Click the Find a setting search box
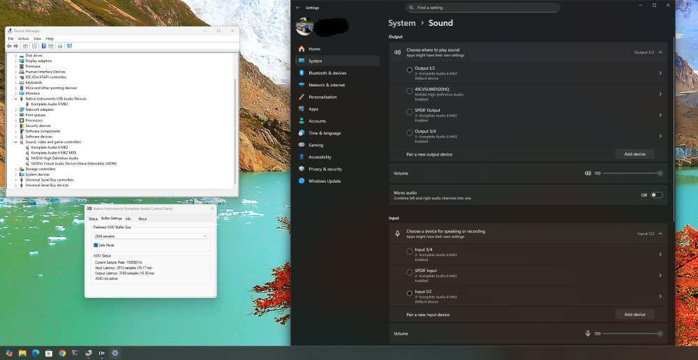This screenshot has height=360, width=698. [482, 8]
